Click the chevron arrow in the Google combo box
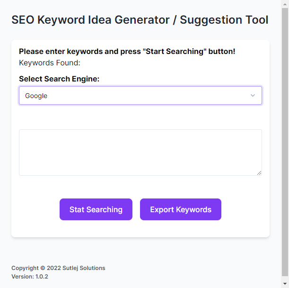The height and width of the screenshot is (288, 289). pos(253,96)
